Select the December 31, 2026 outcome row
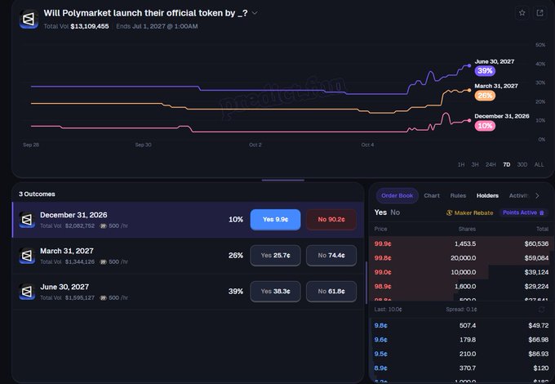The width and height of the screenshot is (555, 384). (188, 220)
